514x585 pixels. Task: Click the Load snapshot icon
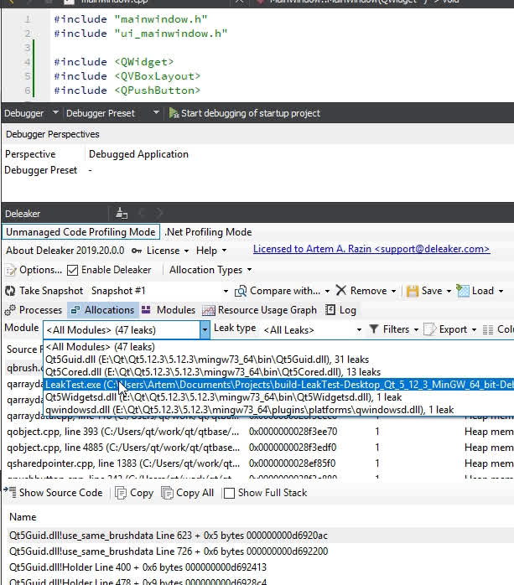pos(463,291)
